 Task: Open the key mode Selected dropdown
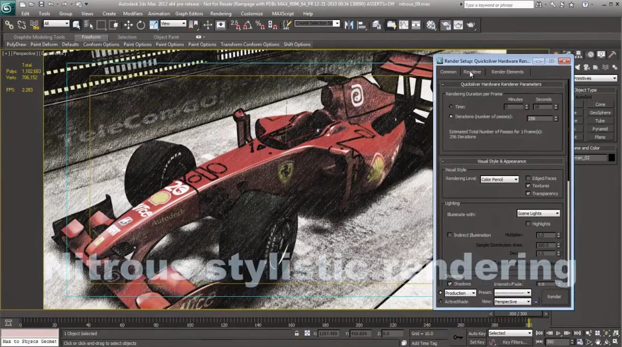click(x=510, y=333)
